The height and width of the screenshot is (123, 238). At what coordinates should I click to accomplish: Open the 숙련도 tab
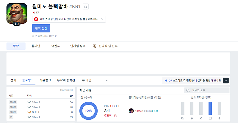coord(55,46)
